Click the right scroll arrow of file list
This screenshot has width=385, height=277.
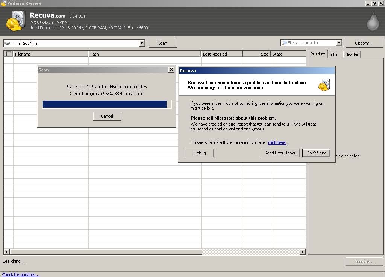click(x=303, y=251)
